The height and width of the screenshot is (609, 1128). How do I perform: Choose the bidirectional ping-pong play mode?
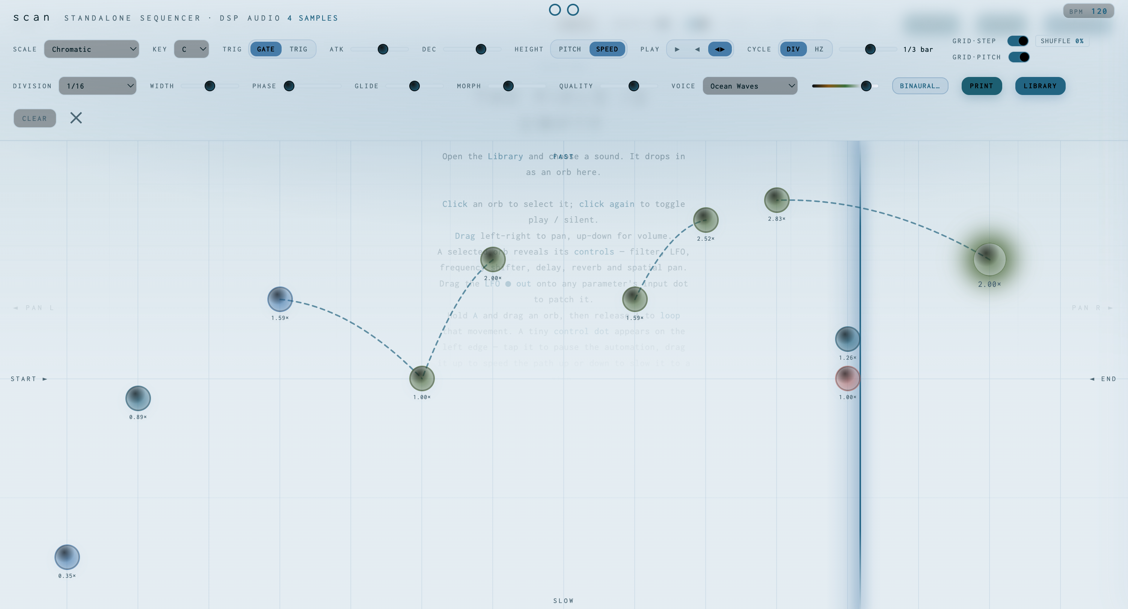pyautogui.click(x=719, y=49)
